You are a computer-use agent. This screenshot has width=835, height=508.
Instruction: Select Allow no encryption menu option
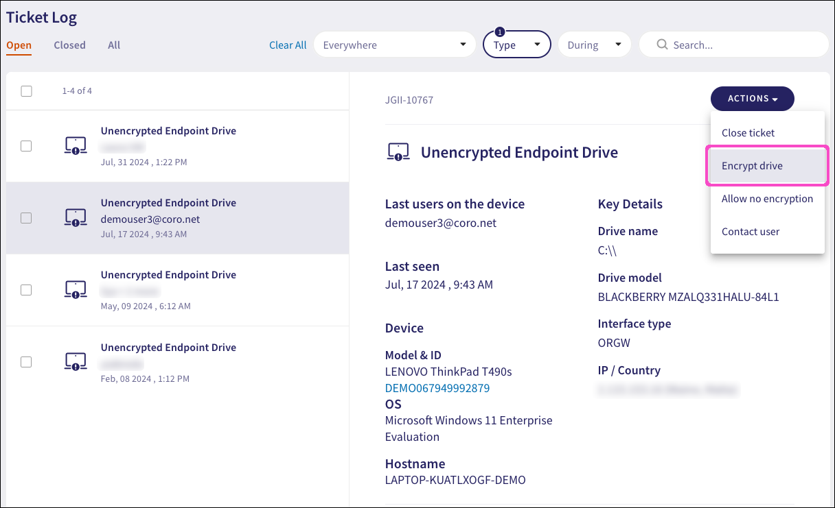767,199
